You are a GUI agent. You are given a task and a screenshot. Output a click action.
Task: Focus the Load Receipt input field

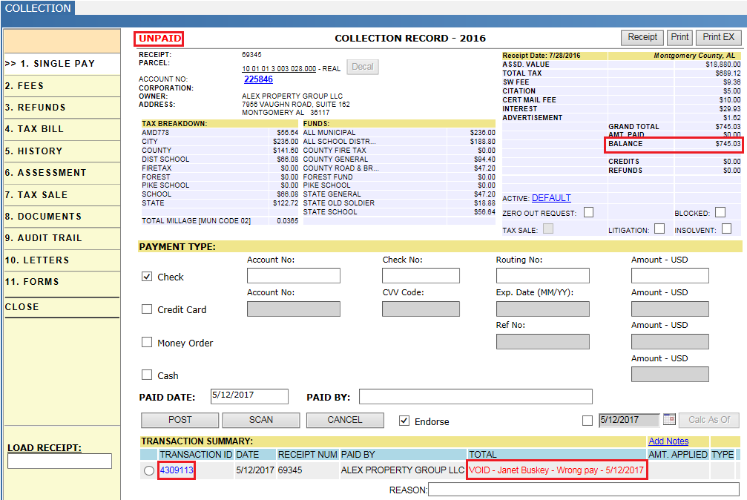tap(59, 461)
